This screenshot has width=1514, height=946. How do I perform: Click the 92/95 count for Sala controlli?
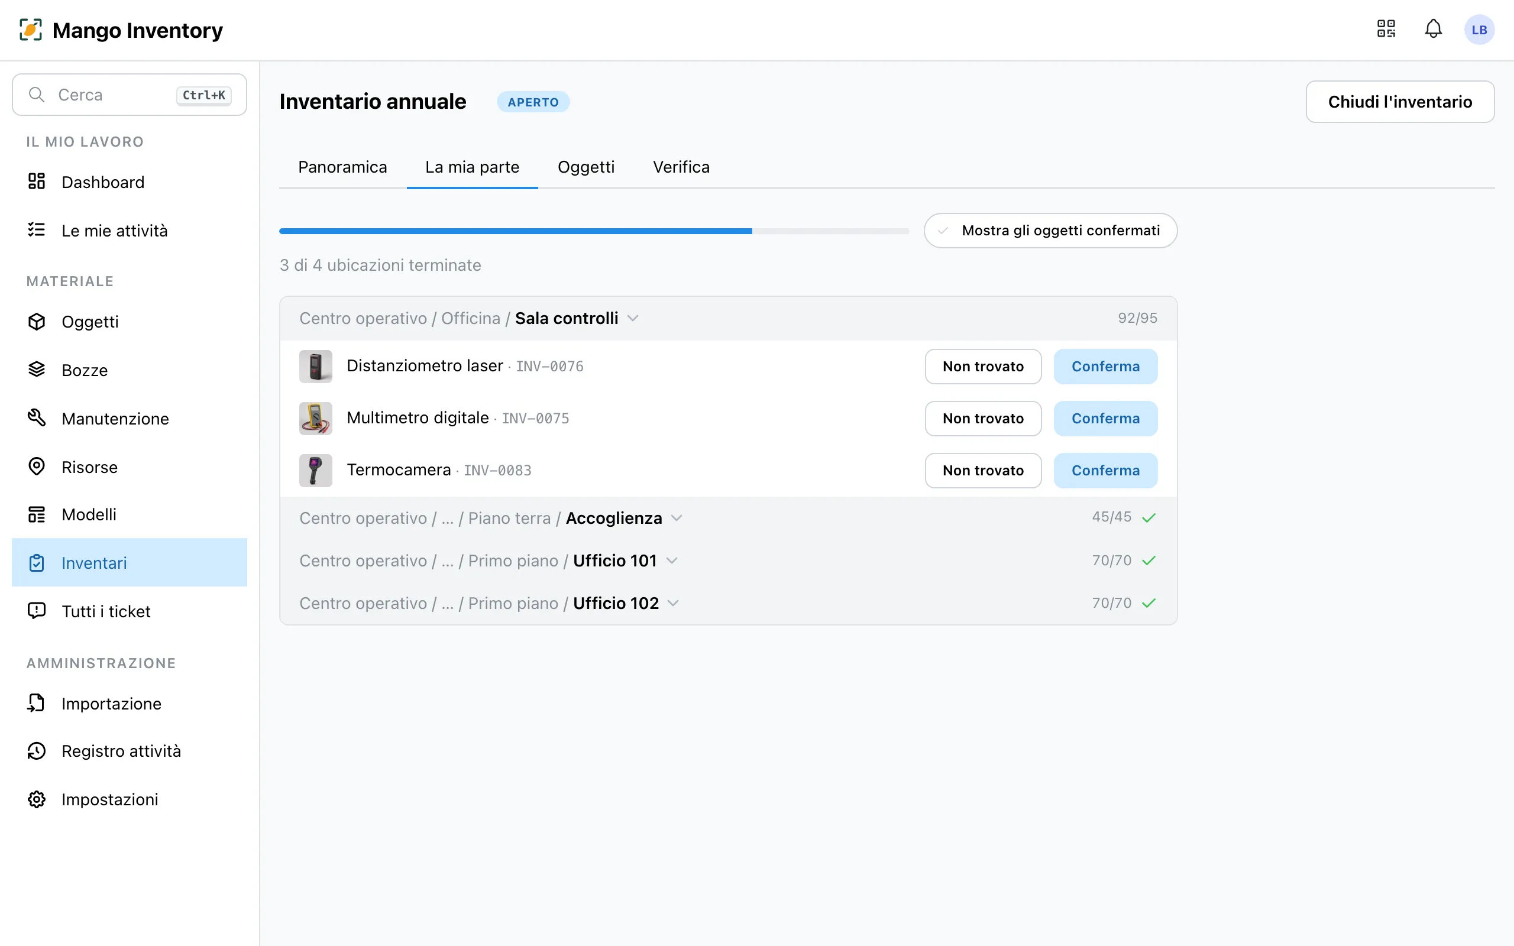(x=1137, y=319)
